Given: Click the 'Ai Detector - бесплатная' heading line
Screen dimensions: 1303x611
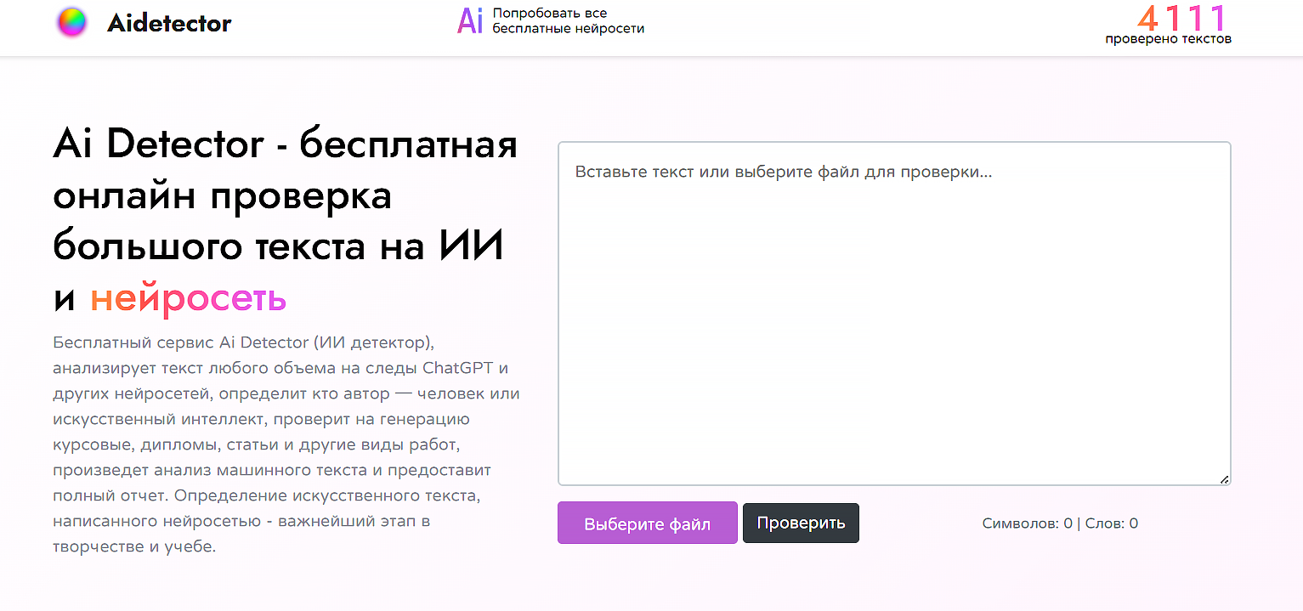Looking at the screenshot, I should (285, 144).
